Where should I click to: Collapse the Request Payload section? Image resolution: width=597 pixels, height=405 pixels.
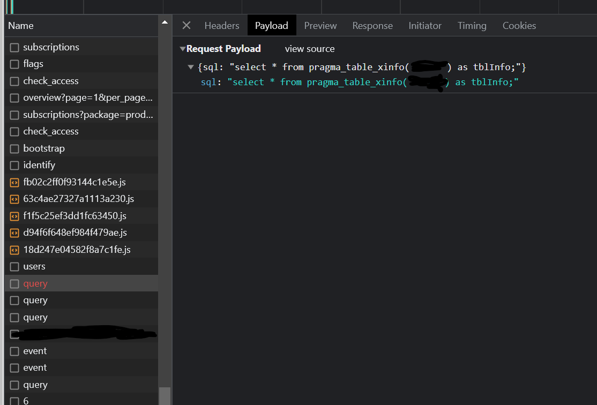pos(182,49)
